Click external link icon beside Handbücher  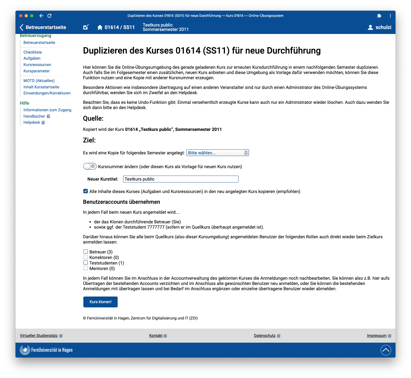[x=49, y=116]
